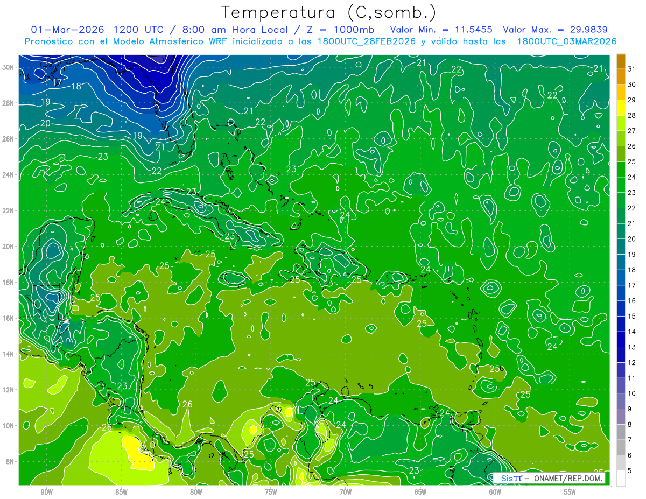Click the "85W" longitude axis label

[121, 493]
